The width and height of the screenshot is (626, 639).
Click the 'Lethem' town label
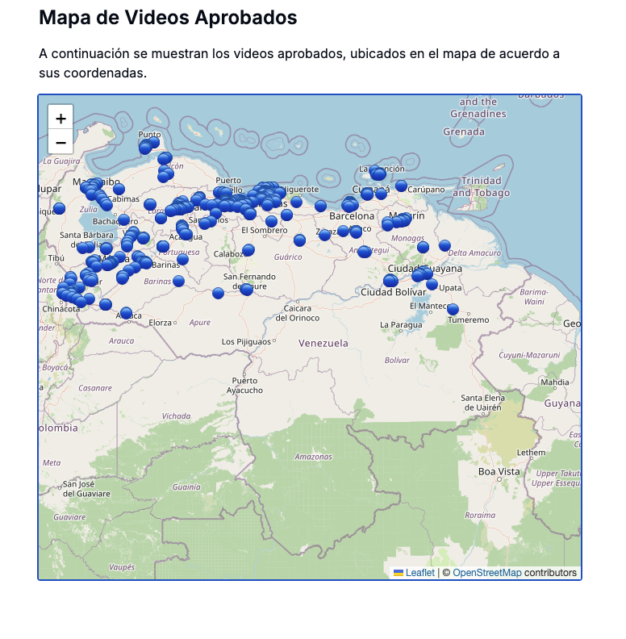coord(531,453)
